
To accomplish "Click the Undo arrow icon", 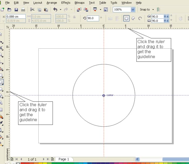I will [x=55, y=9].
